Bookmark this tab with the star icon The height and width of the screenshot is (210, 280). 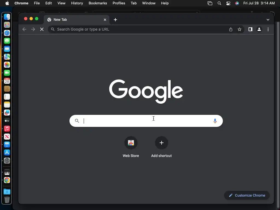(240, 29)
